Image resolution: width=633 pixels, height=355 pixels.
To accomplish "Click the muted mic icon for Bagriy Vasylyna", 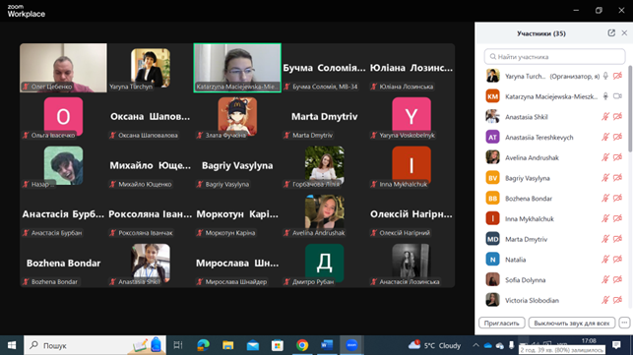I will 605,178.
